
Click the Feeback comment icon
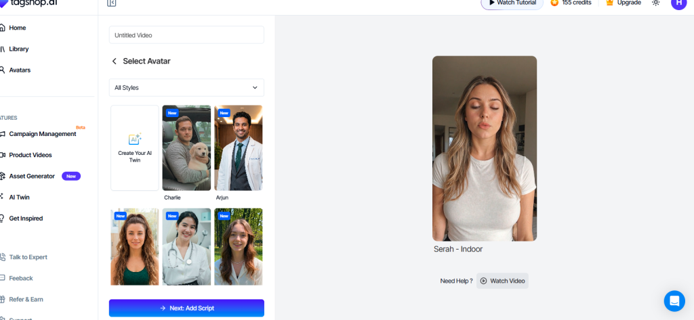point(2,278)
